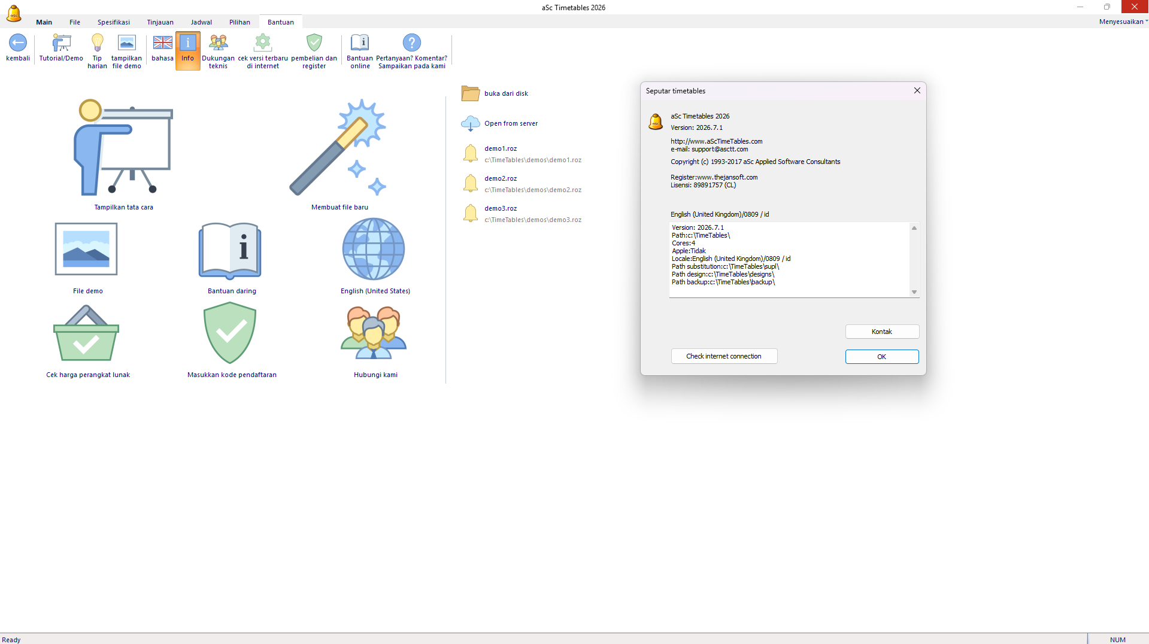Click the Open from server cloud icon

(x=471, y=123)
